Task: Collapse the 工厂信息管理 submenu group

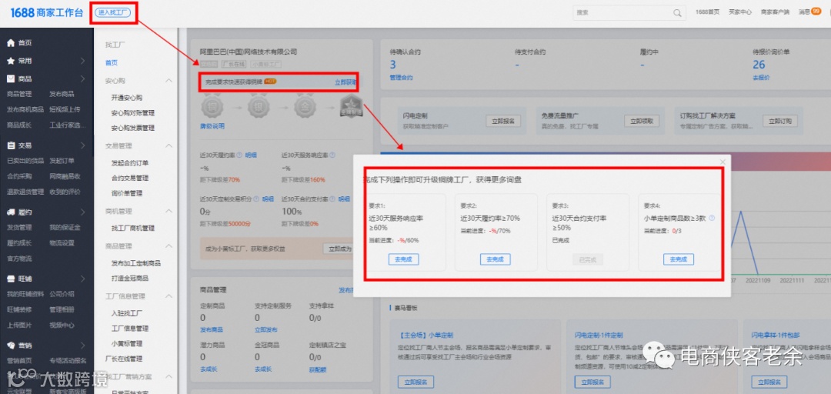Action: coord(169,296)
